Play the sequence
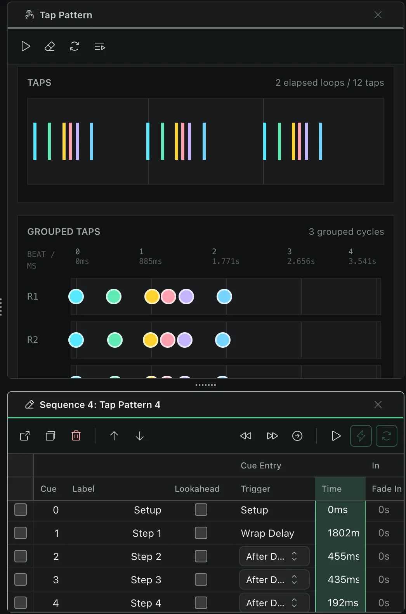This screenshot has height=614, width=406. point(336,436)
